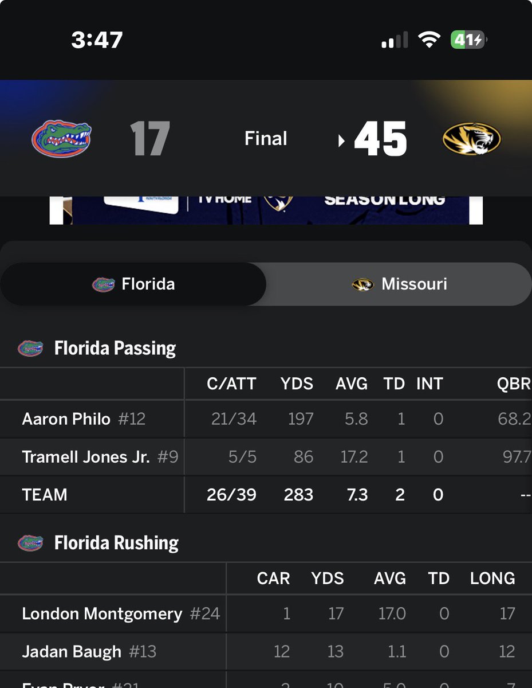
Task: Tap the ad banner below the scoreboard
Action: 266,210
